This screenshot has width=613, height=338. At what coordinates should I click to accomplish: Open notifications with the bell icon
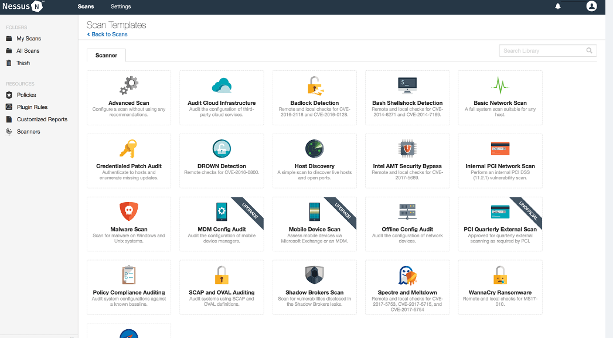click(x=558, y=6)
